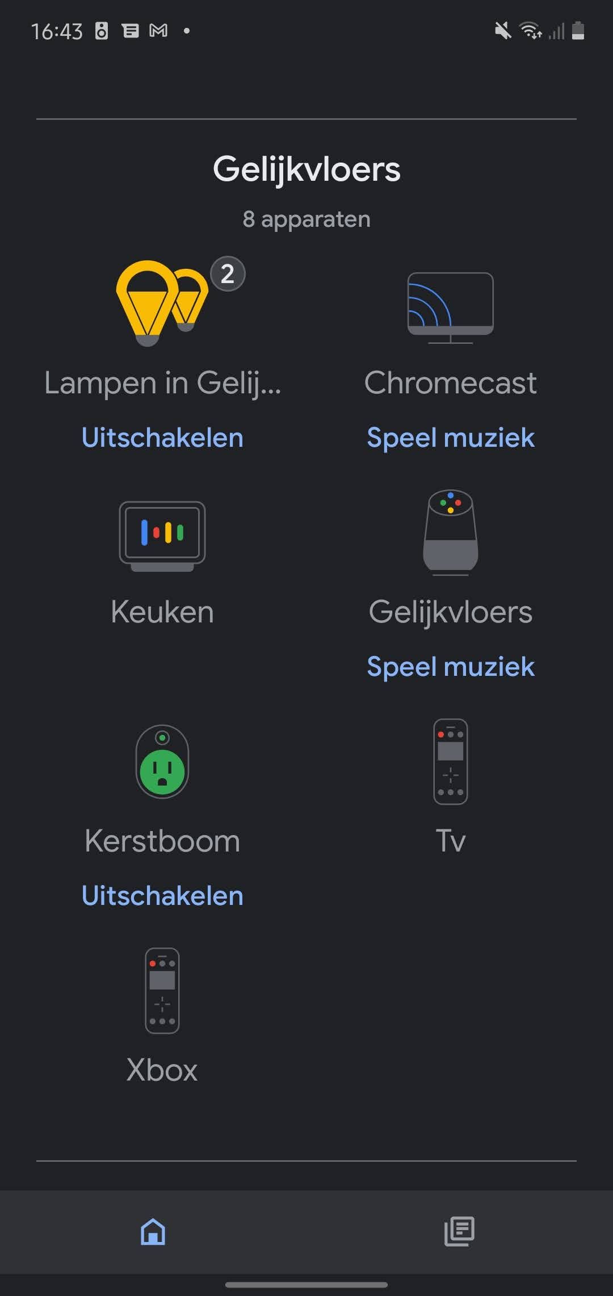Tap the muted sound status icon
The height and width of the screenshot is (1296, 613).
coord(503,31)
